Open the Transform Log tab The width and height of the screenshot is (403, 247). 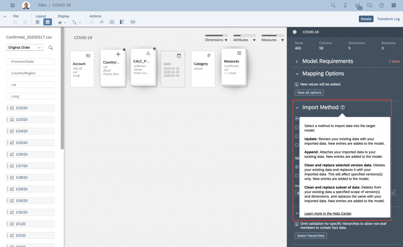pos(388,19)
